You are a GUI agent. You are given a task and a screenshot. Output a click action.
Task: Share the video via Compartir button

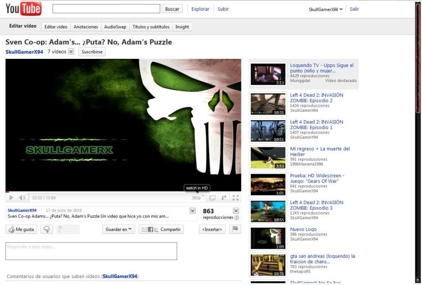coord(161,229)
